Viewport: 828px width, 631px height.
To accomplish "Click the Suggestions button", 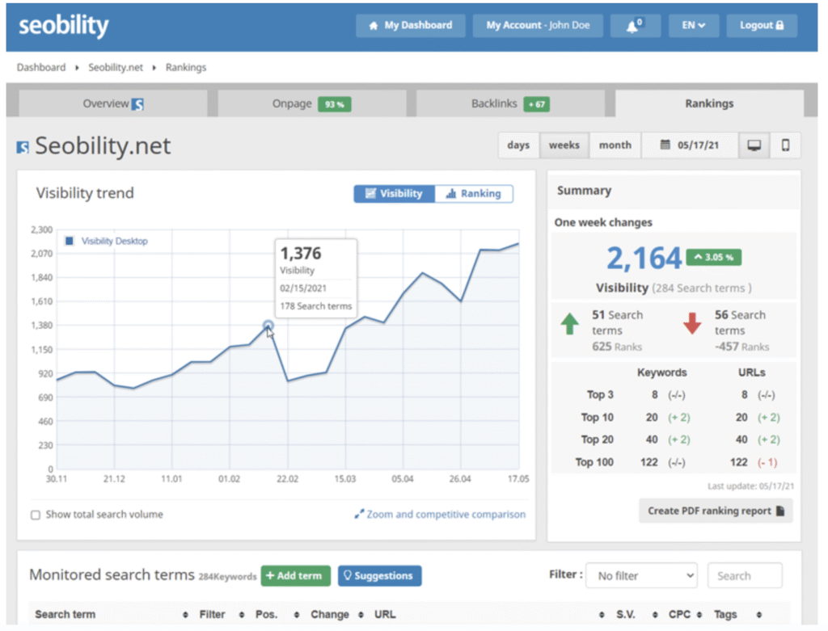I will click(x=380, y=576).
